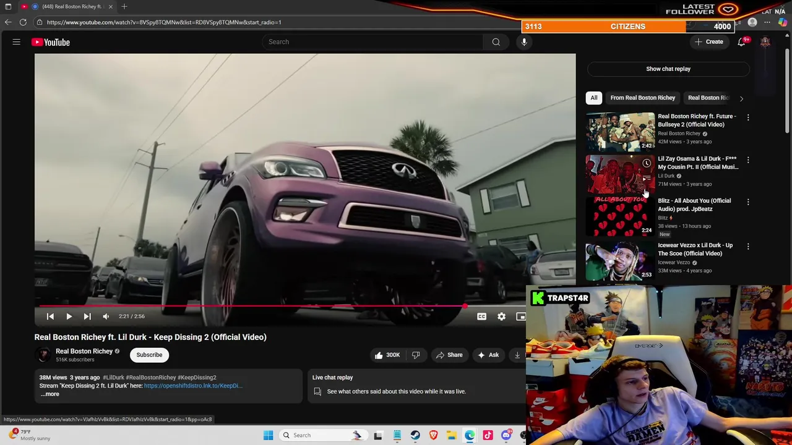Open the browser tab actions menu icon
The image size is (792, 445).
click(x=8, y=6)
